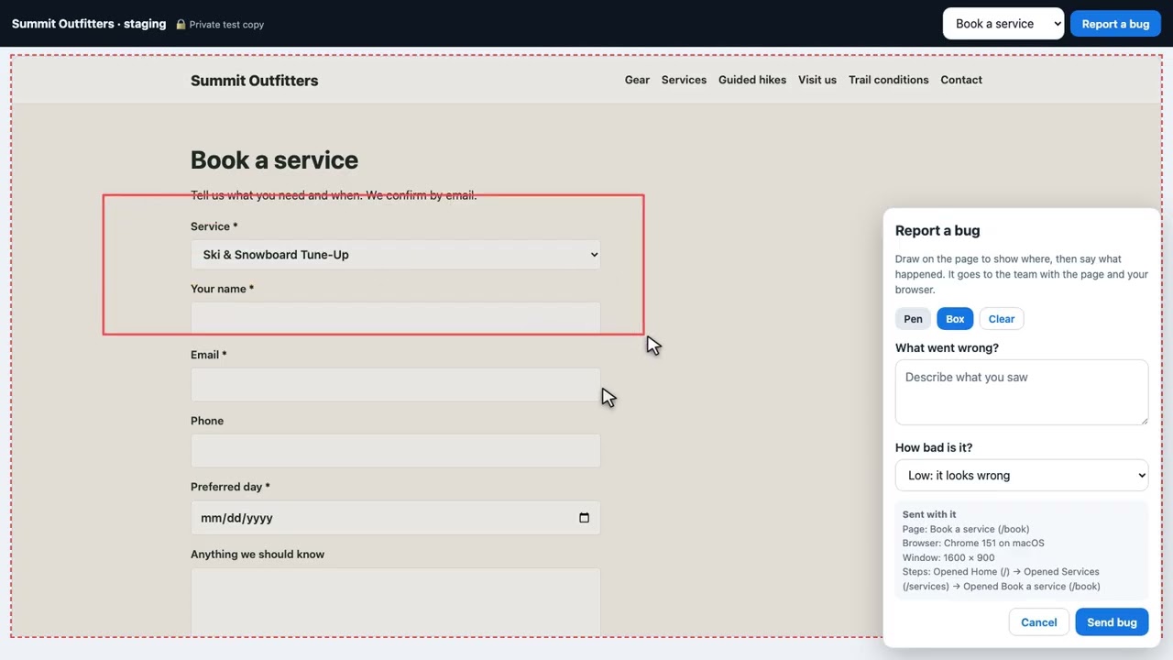The width and height of the screenshot is (1173, 660).
Task: Open the Service dropdown showing Ski & Snowboard Tune-Up
Action: tap(395, 255)
